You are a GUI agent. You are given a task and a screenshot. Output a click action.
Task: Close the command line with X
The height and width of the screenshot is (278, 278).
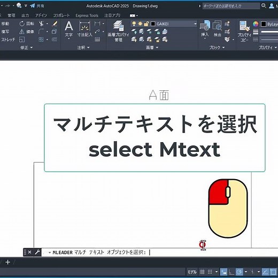(x=29, y=252)
